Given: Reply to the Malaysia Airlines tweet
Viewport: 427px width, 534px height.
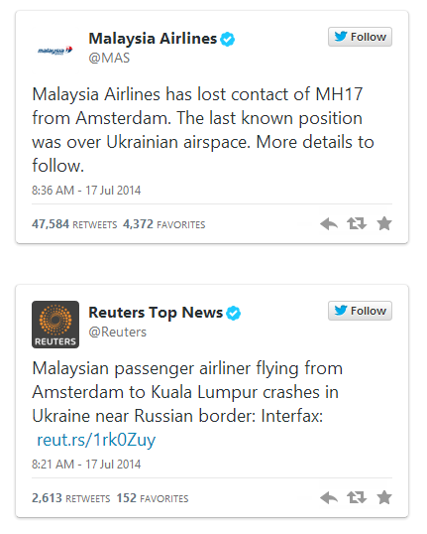Looking at the screenshot, I should point(329,224).
